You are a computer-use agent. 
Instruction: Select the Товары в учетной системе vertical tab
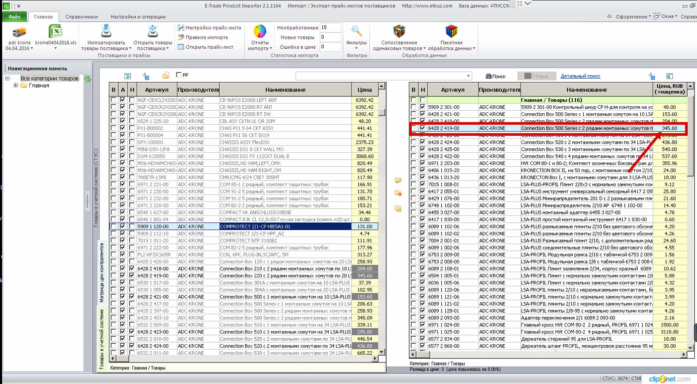click(102, 339)
